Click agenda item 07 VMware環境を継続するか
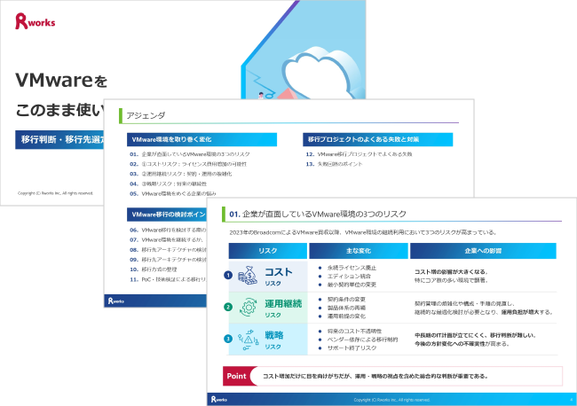 tap(166, 240)
